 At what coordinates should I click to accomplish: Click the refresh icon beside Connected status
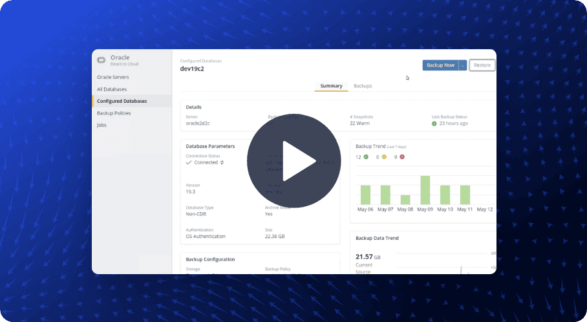click(222, 163)
